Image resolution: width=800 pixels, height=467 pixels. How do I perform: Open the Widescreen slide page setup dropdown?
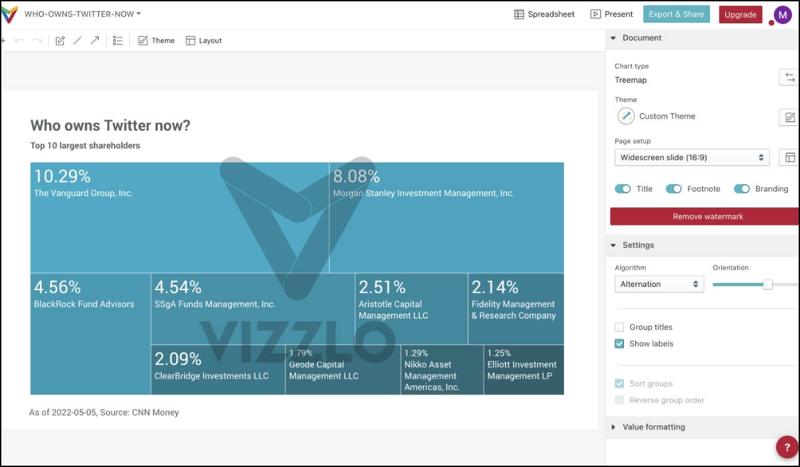[692, 157]
